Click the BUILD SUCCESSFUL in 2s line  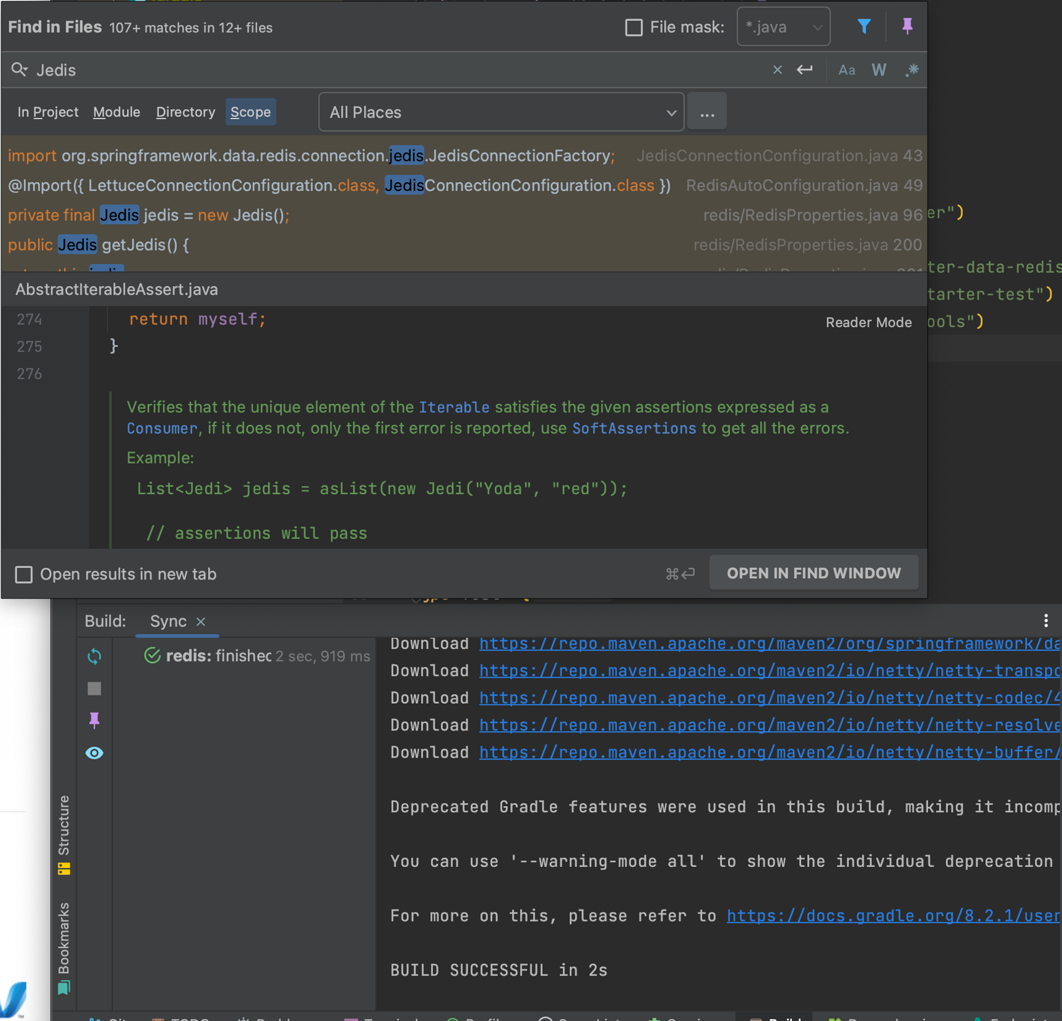(498, 971)
